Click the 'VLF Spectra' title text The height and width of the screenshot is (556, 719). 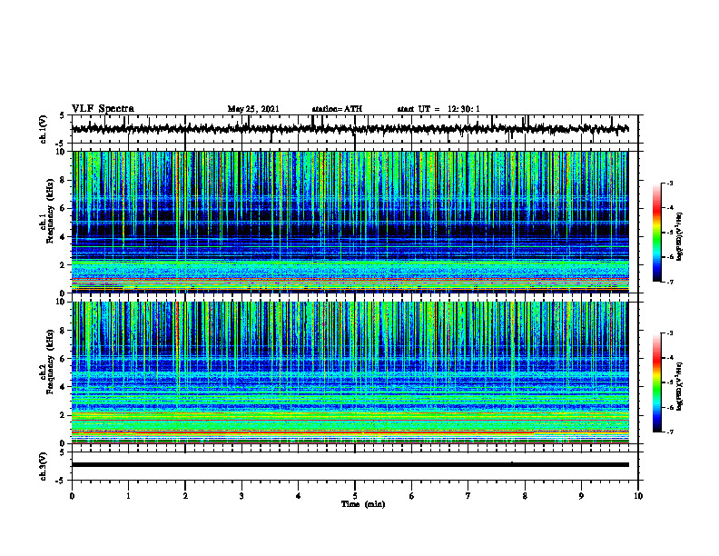[x=103, y=109]
